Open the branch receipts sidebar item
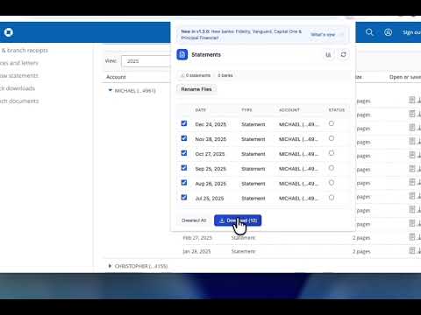Image resolution: width=421 pixels, height=315 pixels. coord(25,51)
